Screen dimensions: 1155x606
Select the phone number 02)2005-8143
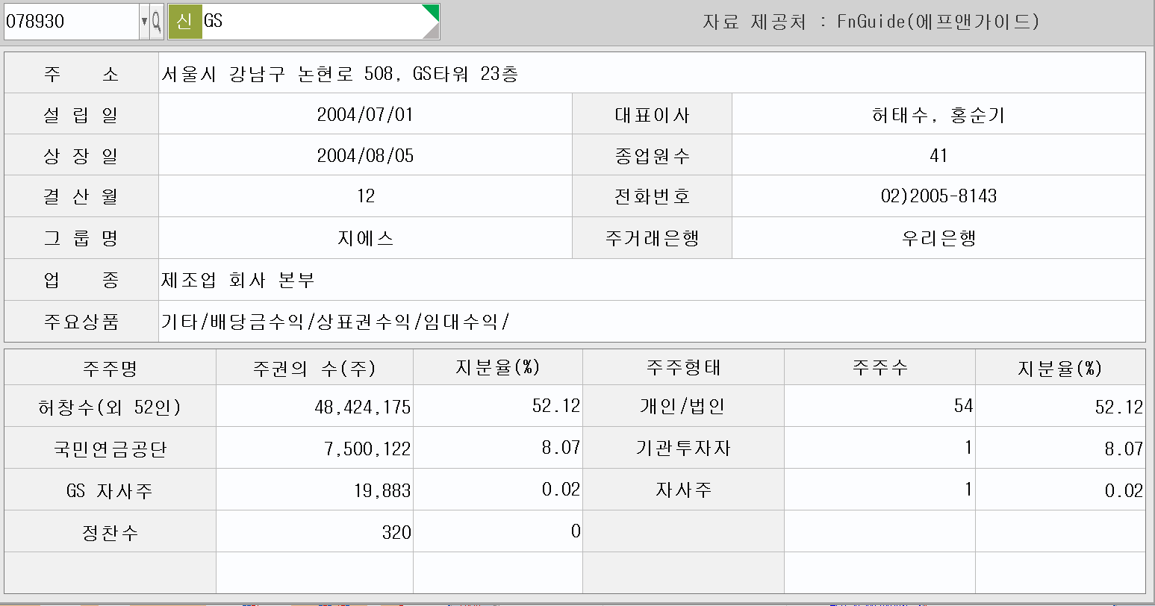coord(938,196)
